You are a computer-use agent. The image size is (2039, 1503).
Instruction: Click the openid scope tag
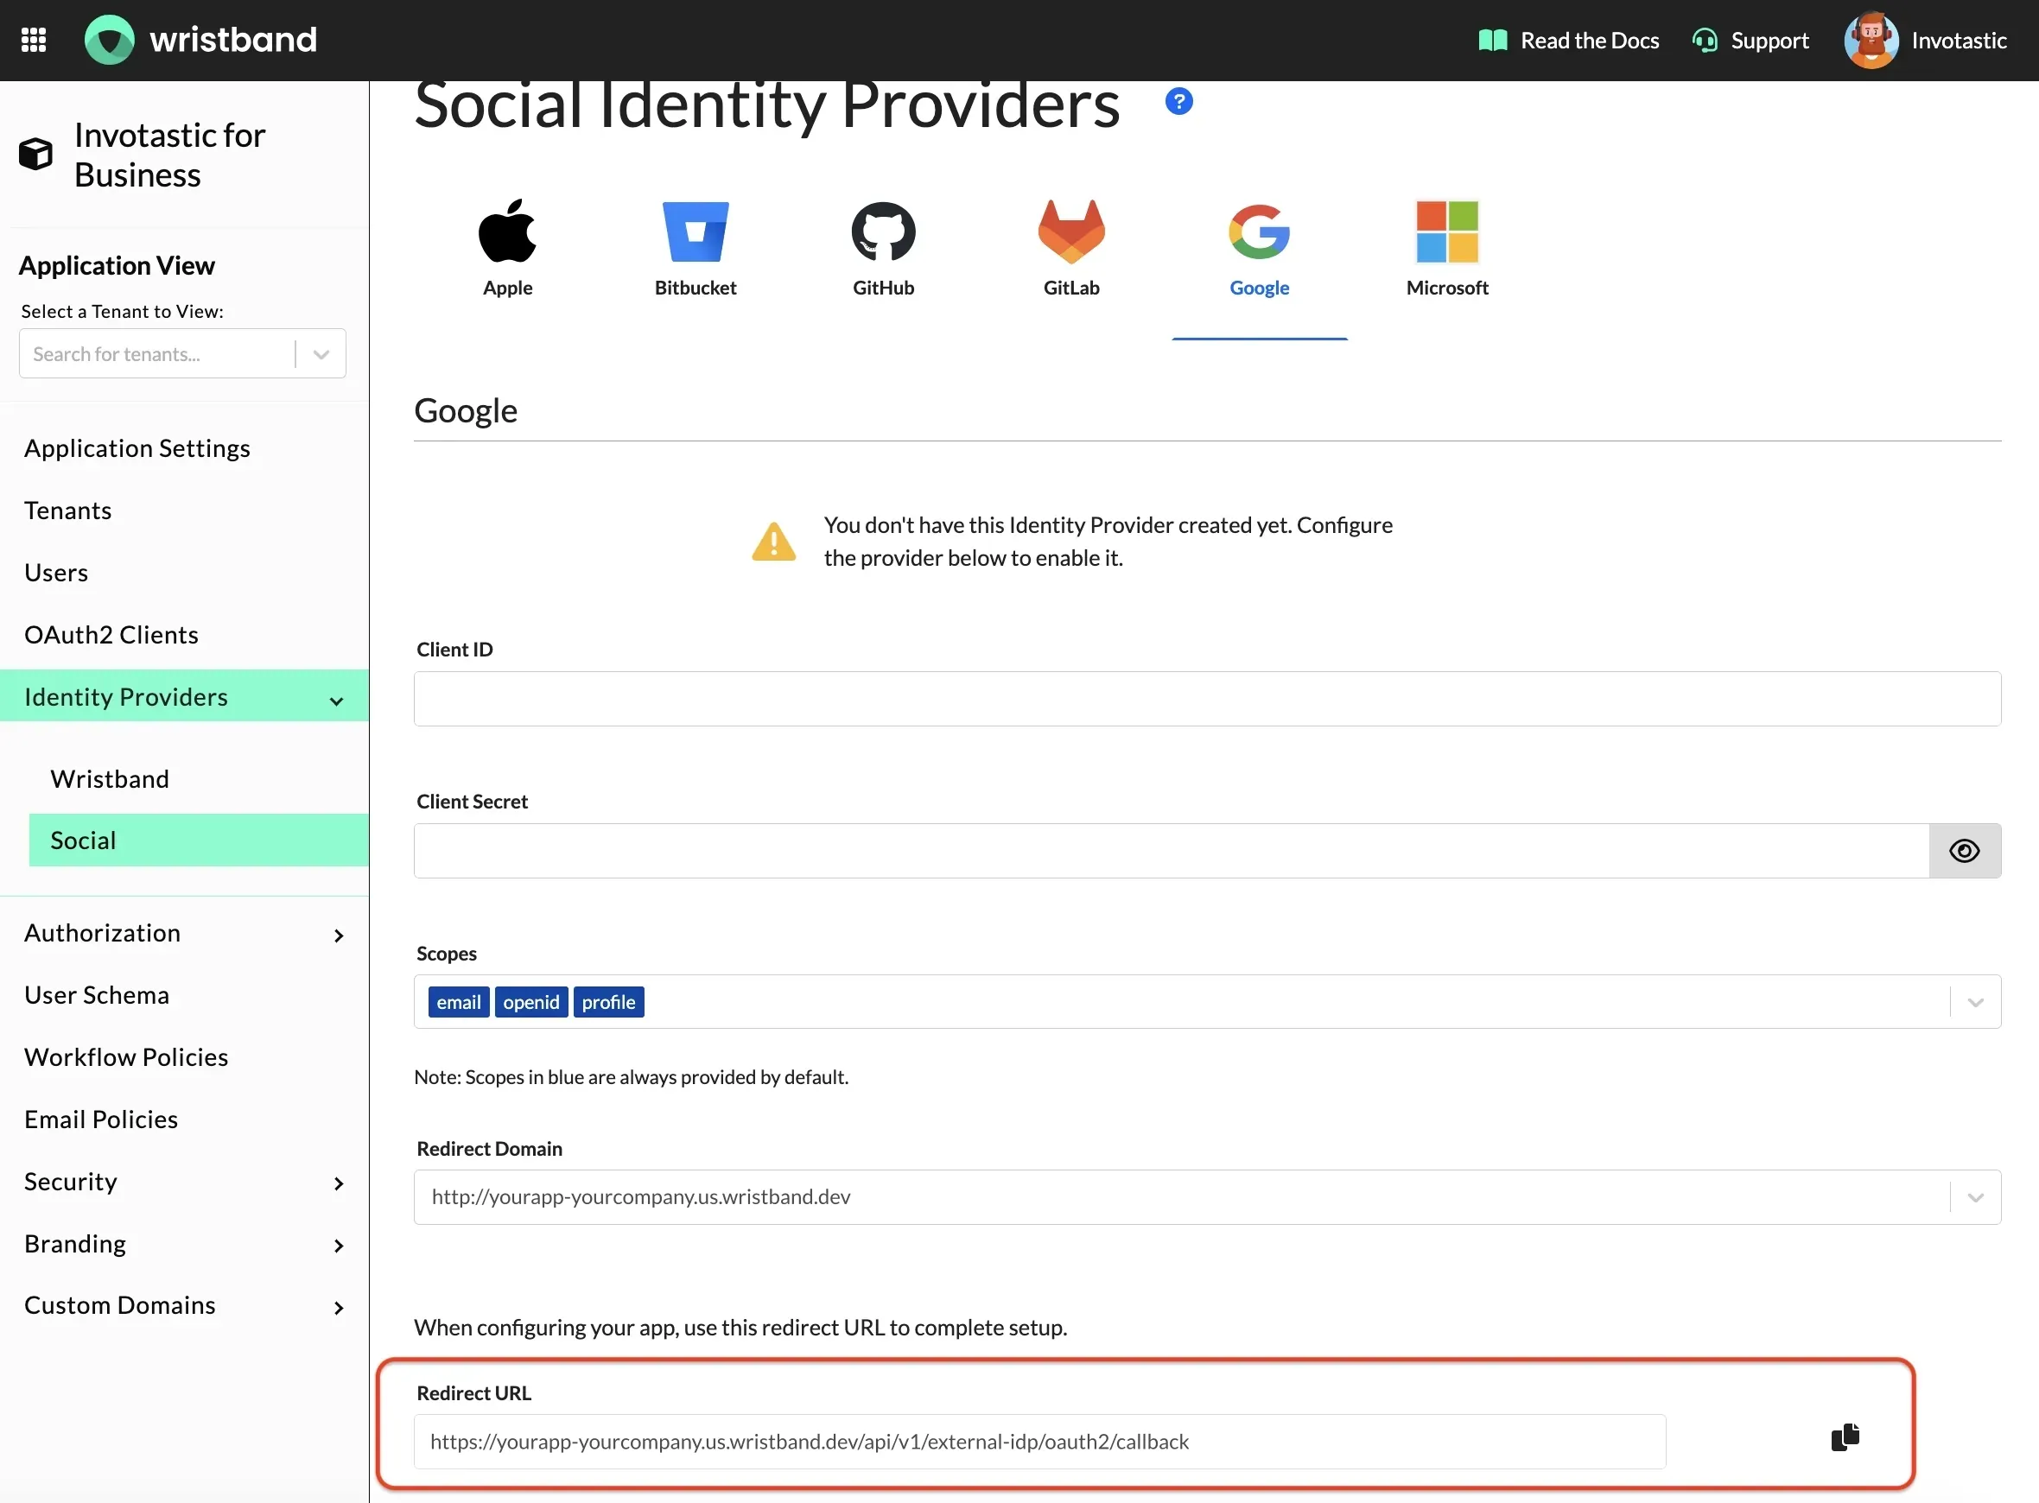click(531, 1002)
